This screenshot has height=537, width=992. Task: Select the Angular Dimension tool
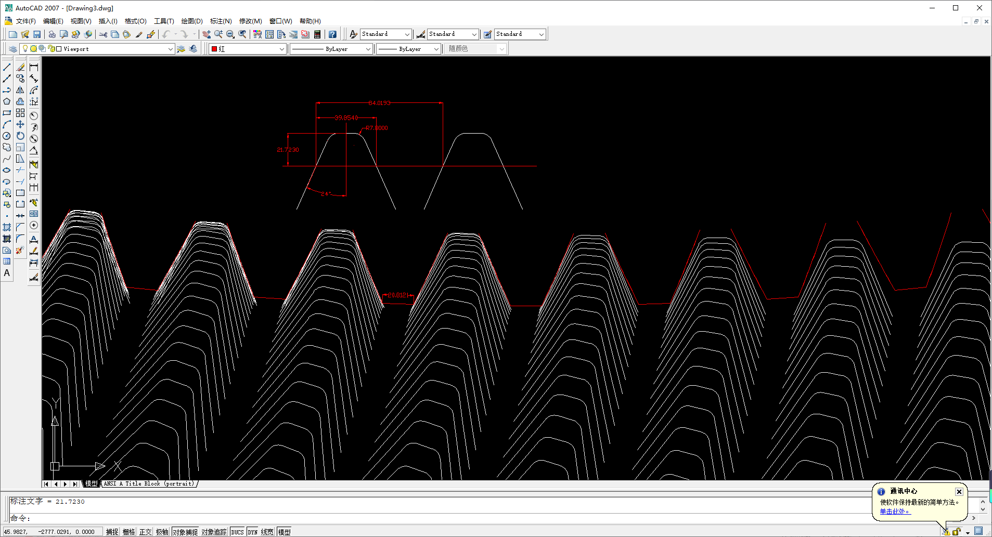click(34, 150)
